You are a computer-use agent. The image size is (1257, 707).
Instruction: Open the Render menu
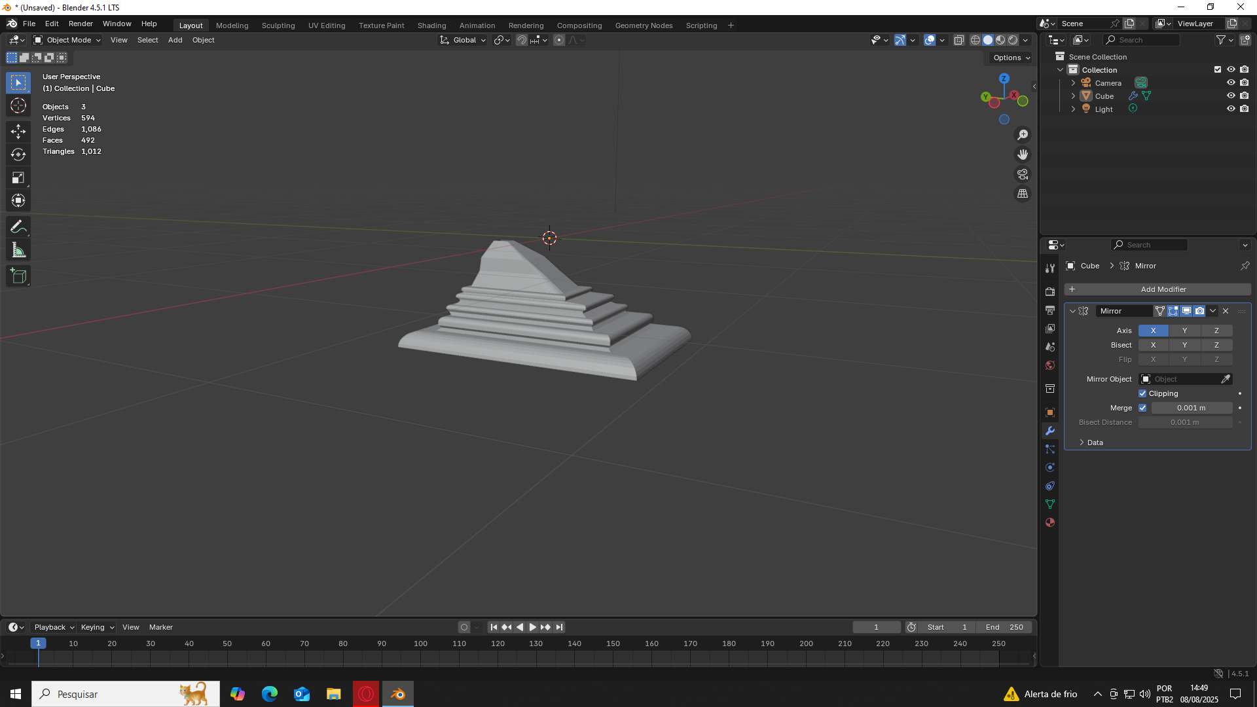click(81, 24)
